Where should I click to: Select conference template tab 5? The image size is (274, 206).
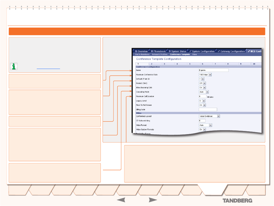(194, 64)
